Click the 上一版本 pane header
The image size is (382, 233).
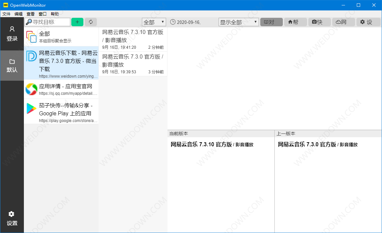pos(328,133)
